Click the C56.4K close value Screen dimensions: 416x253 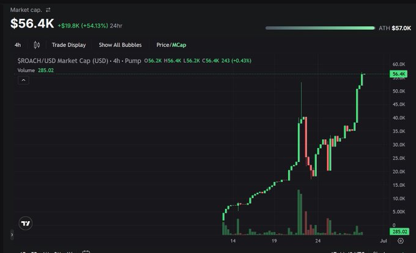tap(210, 61)
